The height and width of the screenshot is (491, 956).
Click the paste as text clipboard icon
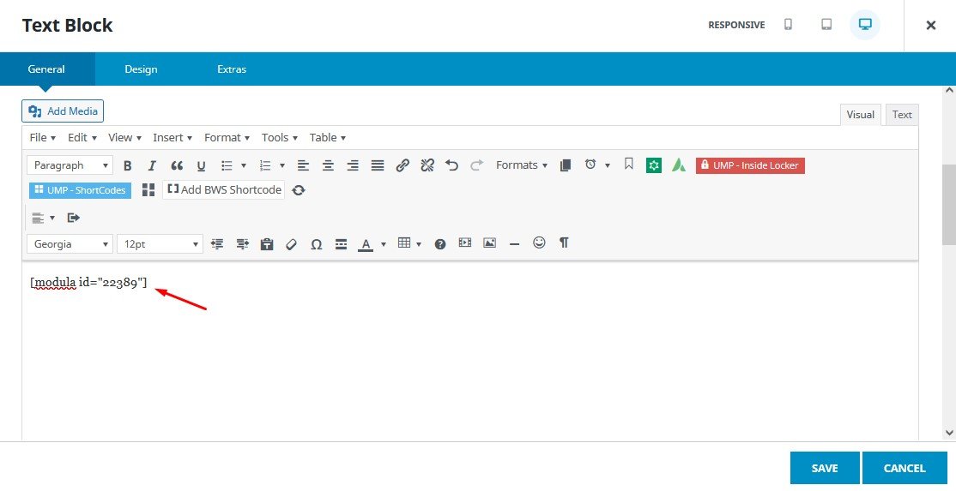pyautogui.click(x=266, y=244)
